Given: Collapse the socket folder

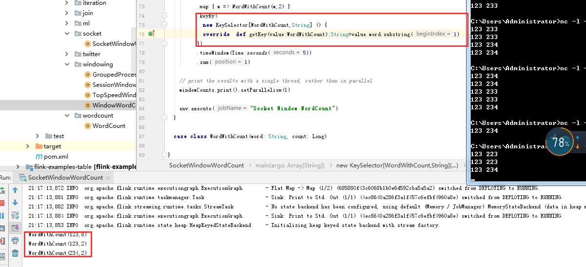Looking at the screenshot, I should (x=67, y=34).
